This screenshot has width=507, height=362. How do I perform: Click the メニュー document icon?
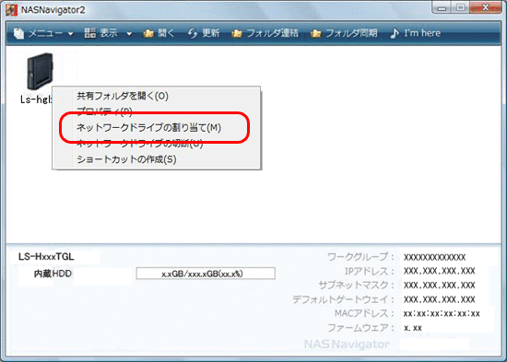point(18,33)
